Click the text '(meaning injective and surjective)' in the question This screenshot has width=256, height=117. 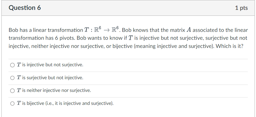coord(174,46)
